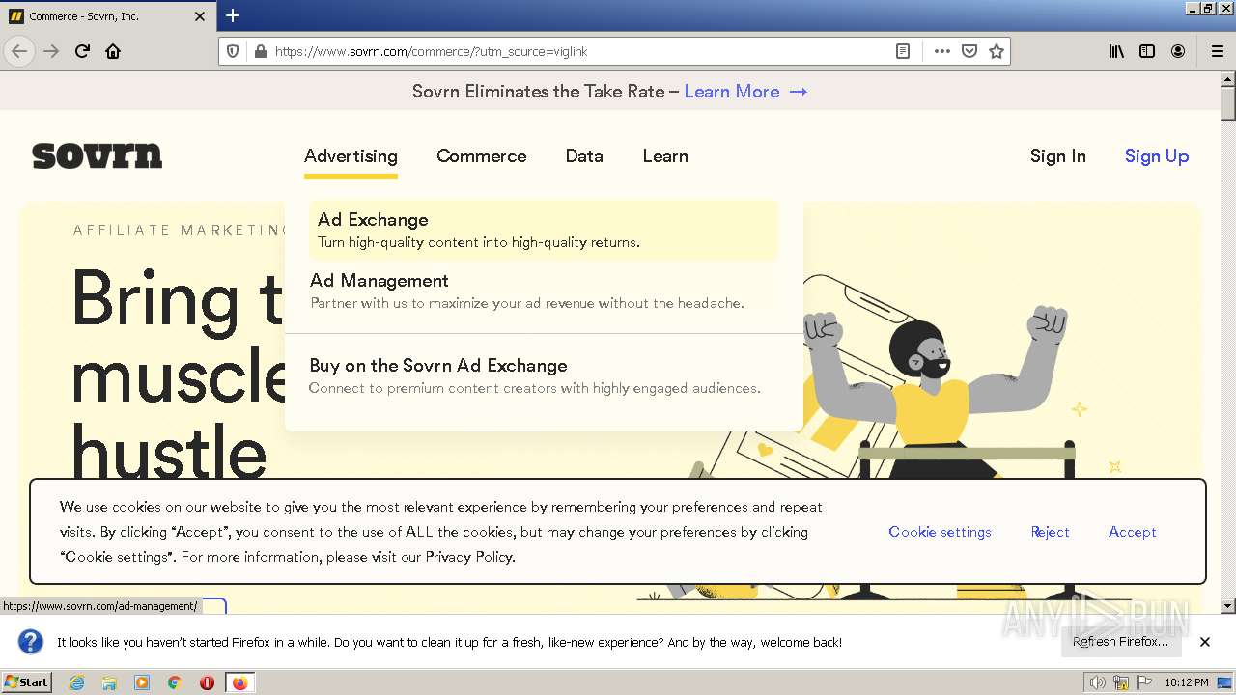
Task: Open the Firefox Home page icon
Action: click(113, 51)
